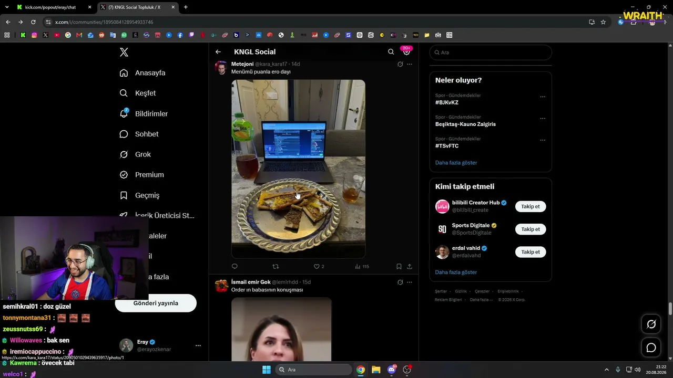The image size is (673, 378).
Task: View analytics of Metejoni's post
Action: tap(362, 267)
